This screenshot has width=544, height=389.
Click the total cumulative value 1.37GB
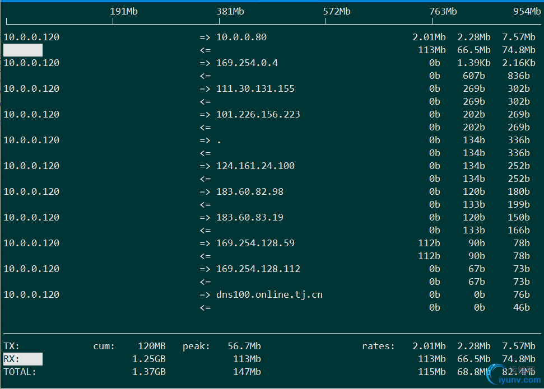(149, 372)
